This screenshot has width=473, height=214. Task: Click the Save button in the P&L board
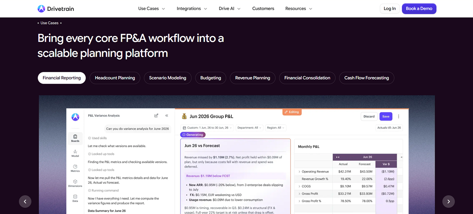coord(386,116)
